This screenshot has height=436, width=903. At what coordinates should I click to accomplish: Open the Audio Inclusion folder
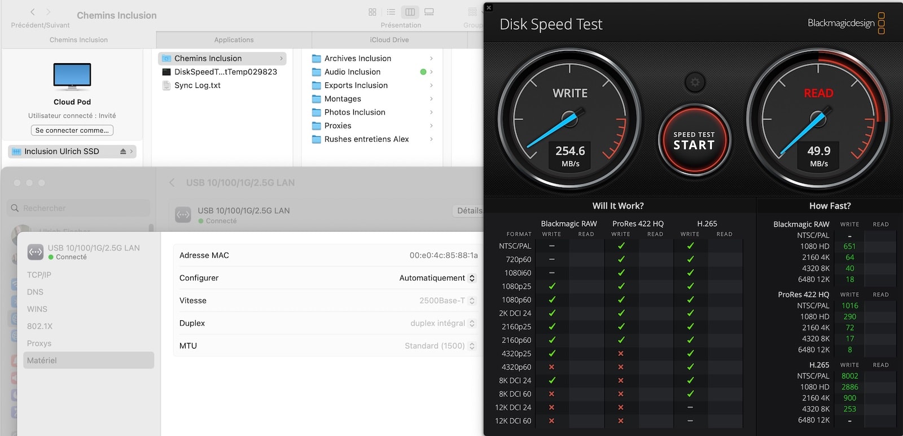pos(347,72)
